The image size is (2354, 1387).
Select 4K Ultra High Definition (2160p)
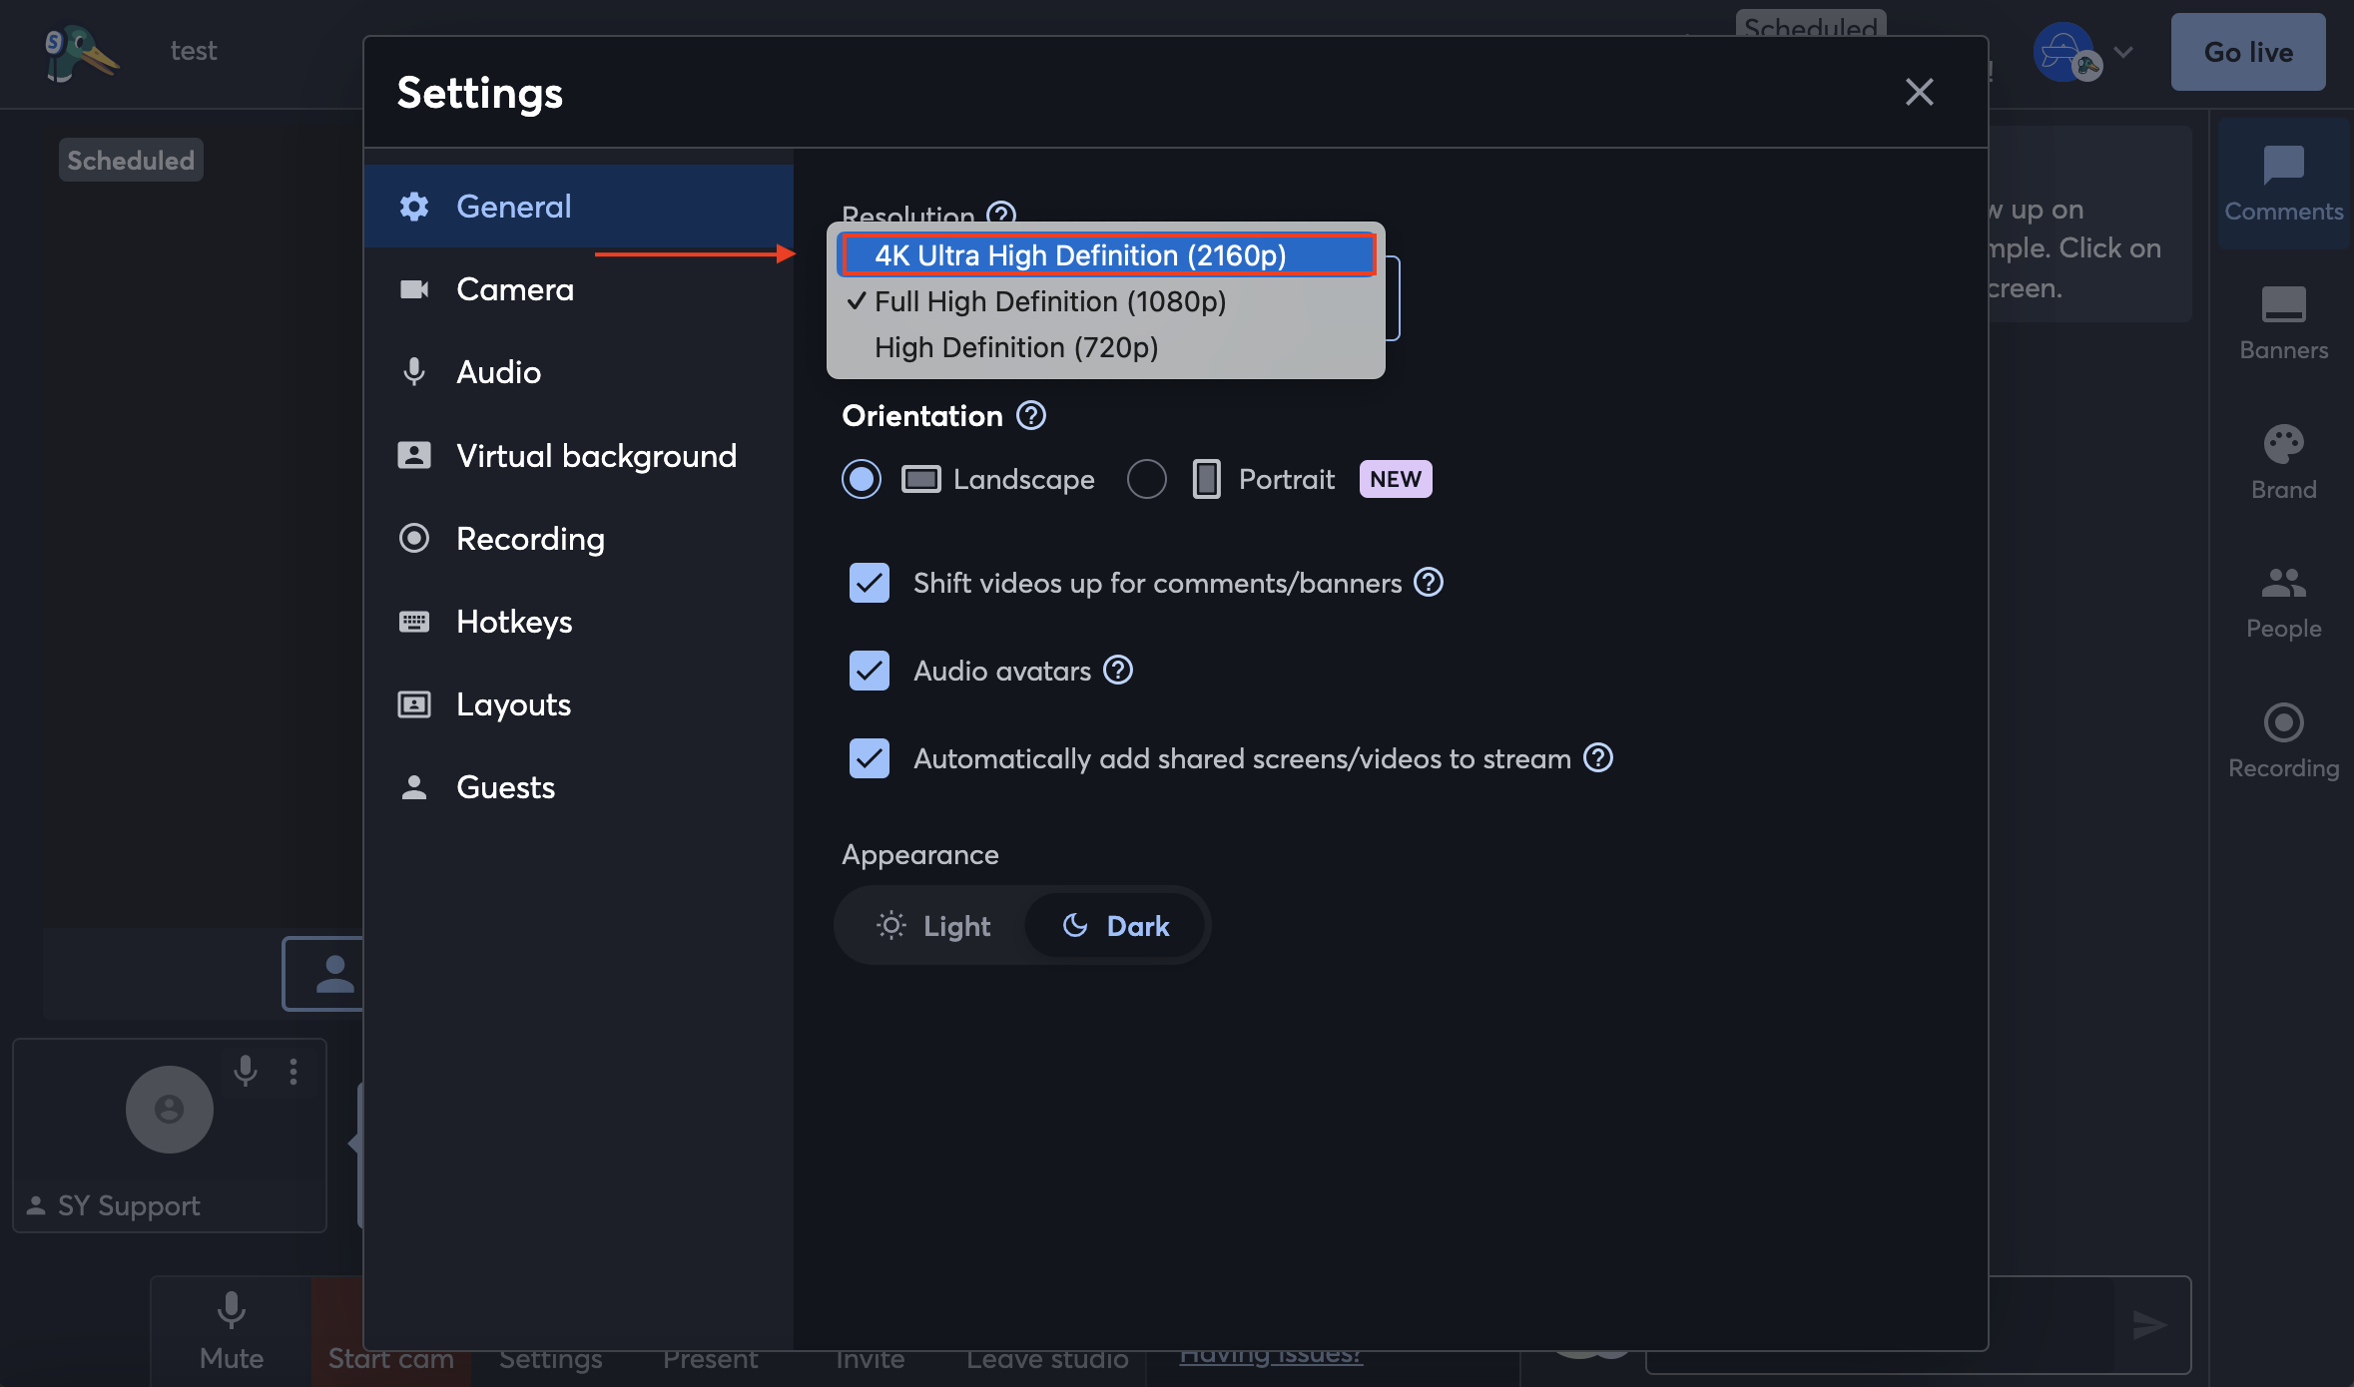point(1107,255)
